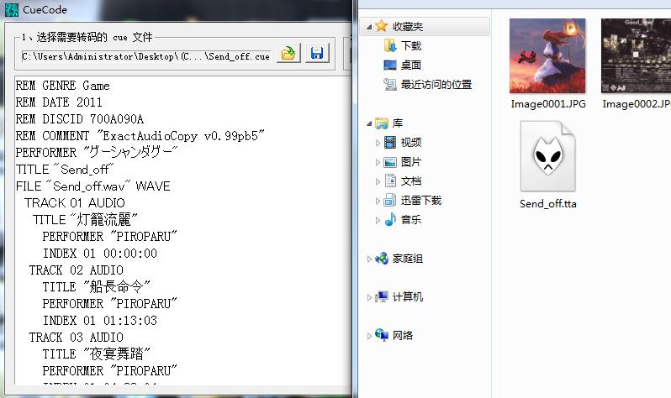Save cue file with floppy disk icon
This screenshot has height=398, width=671.
point(317,53)
